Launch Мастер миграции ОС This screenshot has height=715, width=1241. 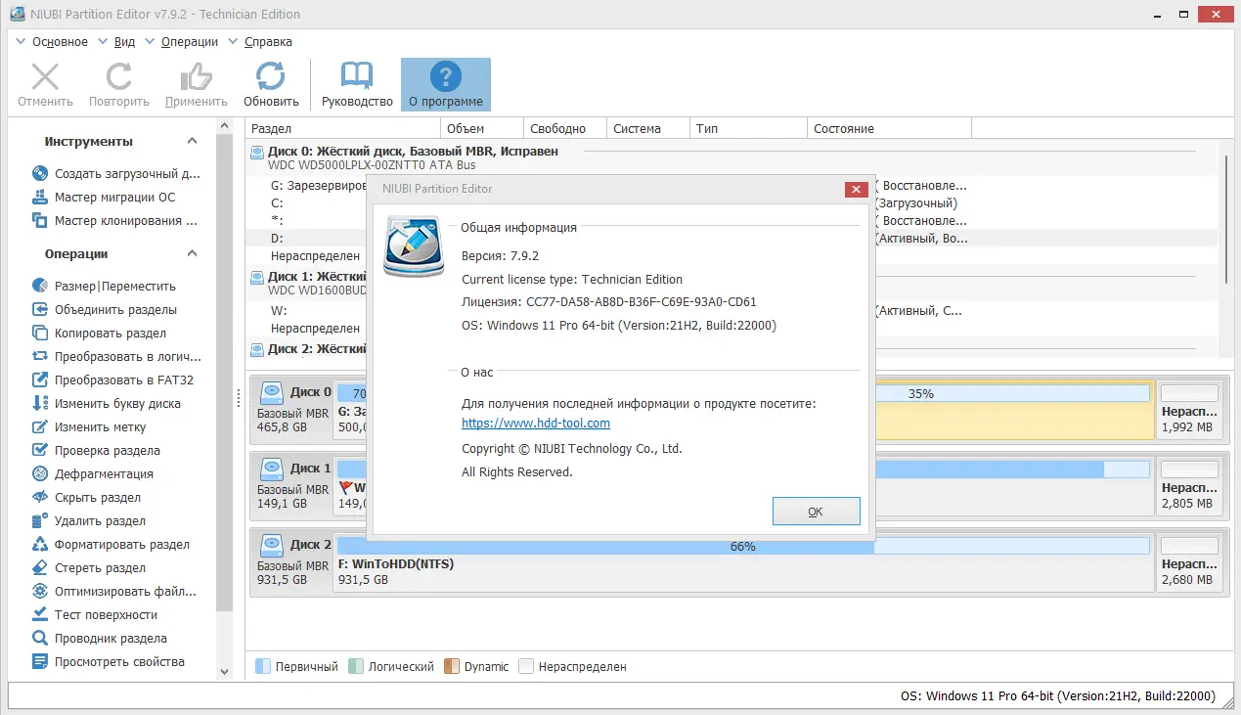[104, 198]
